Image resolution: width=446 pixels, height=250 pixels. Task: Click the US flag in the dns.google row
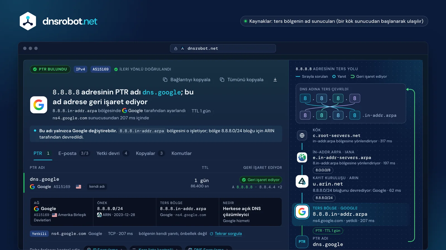coord(79,187)
